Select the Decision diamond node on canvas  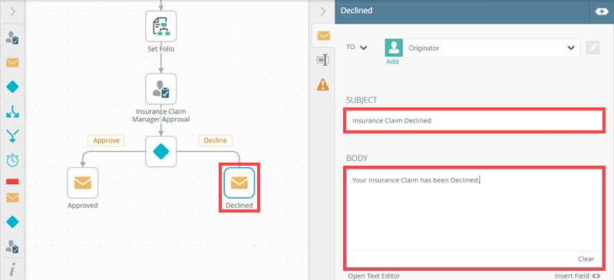(x=161, y=152)
